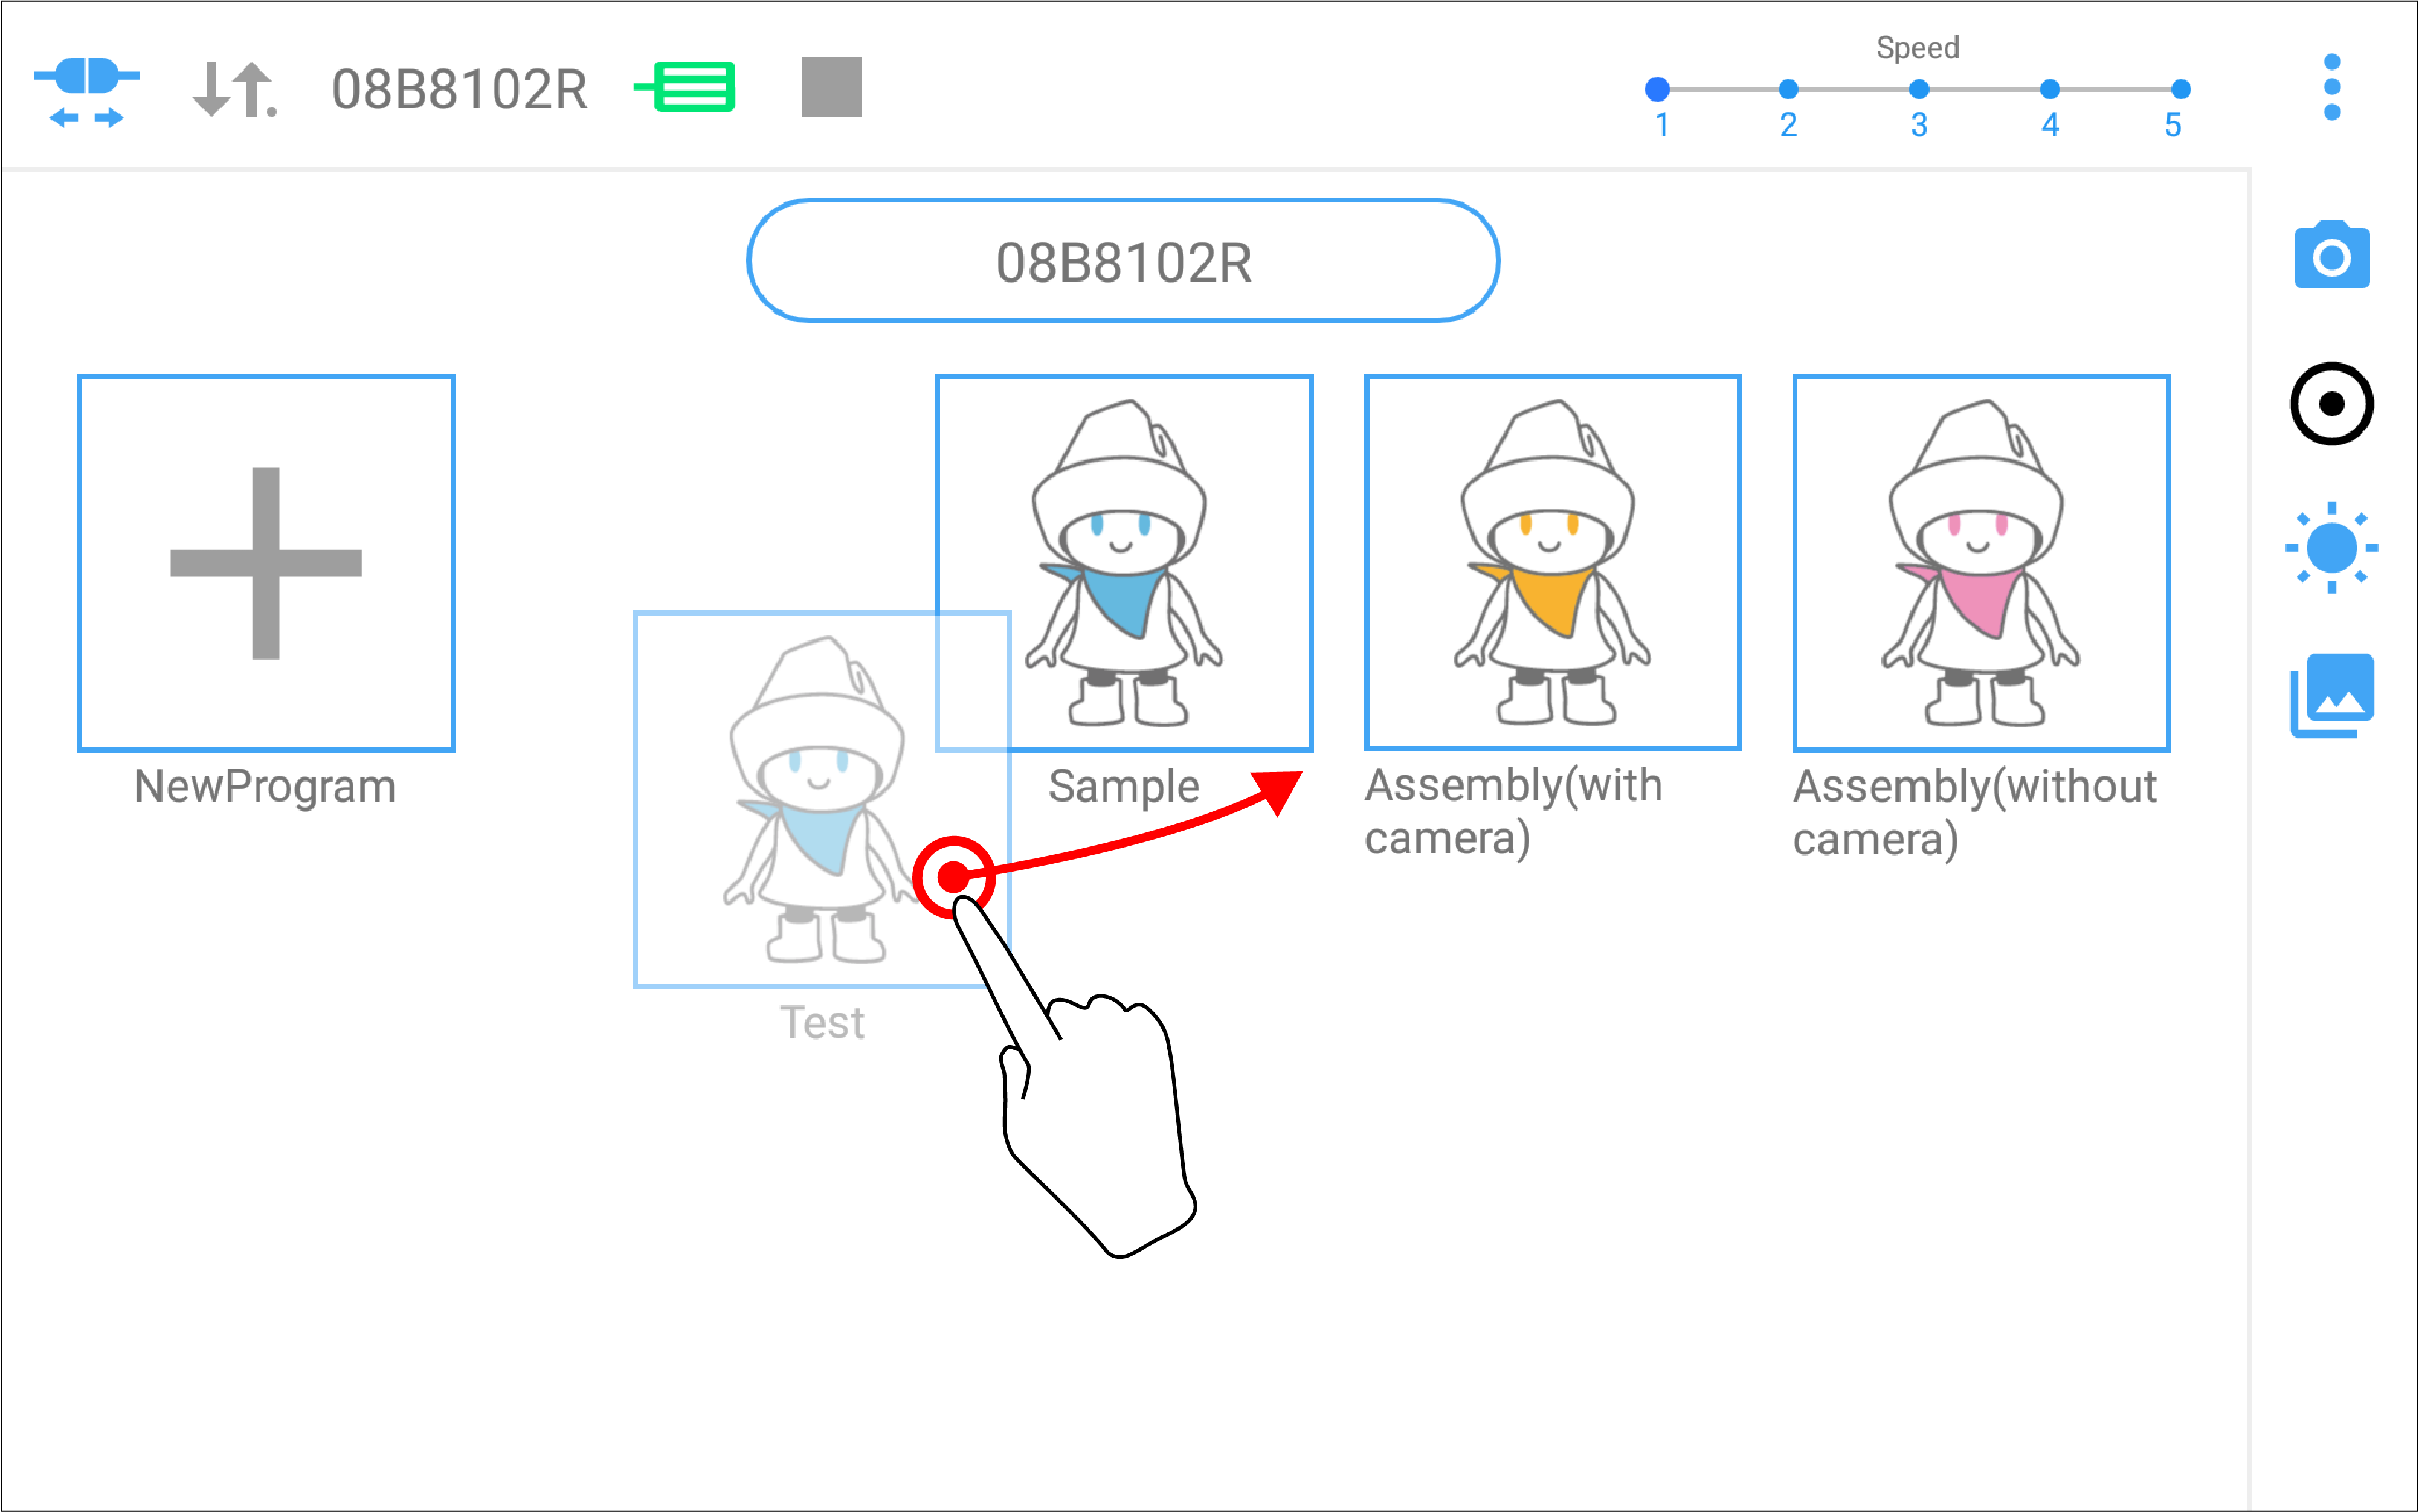This screenshot has width=2419, height=1512.
Task: Tap the brightness sun icon
Action: click(x=2331, y=547)
